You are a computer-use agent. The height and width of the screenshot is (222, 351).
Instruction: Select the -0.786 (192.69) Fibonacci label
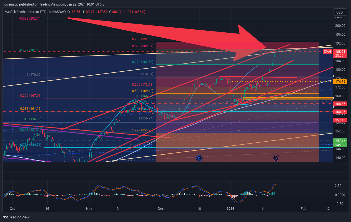click(x=142, y=39)
